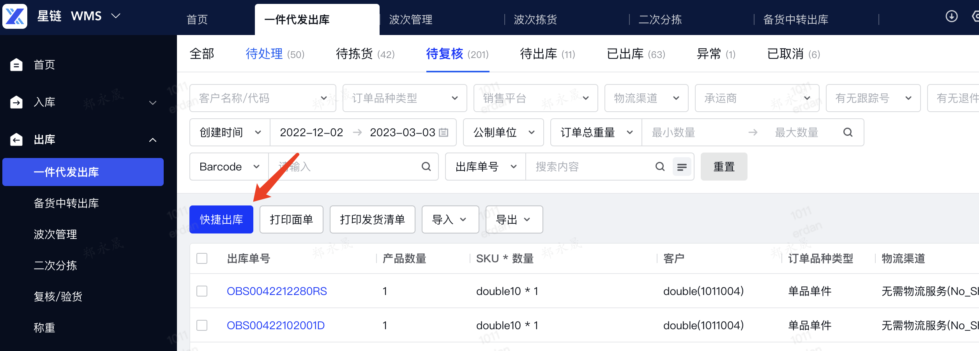The height and width of the screenshot is (351, 979).
Task: Open 创建时间 type dropdown
Action: point(230,133)
